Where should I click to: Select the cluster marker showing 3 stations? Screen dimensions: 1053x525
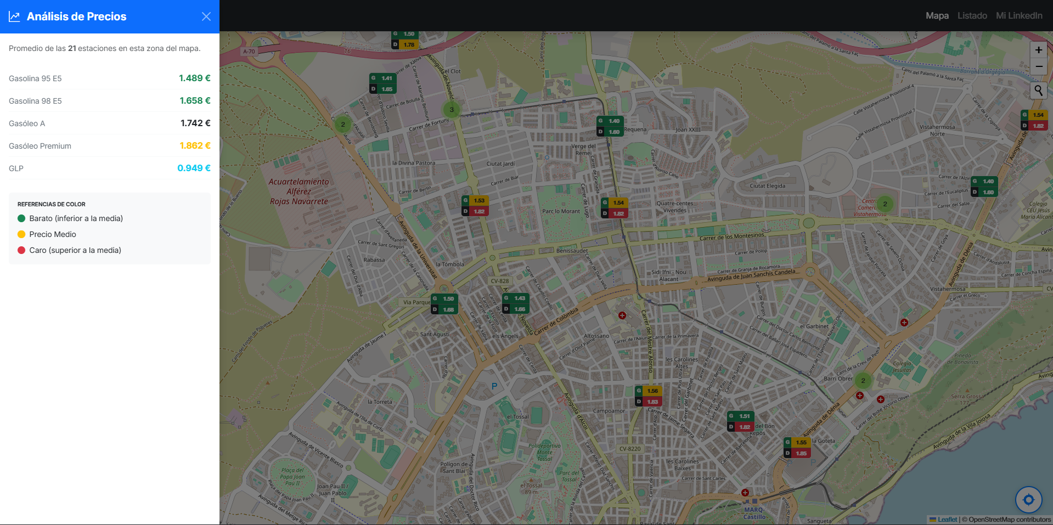(452, 110)
